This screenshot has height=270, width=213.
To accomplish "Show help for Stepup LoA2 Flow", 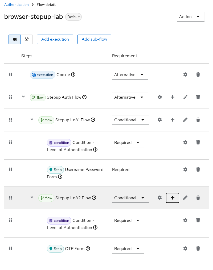I will (94, 198).
